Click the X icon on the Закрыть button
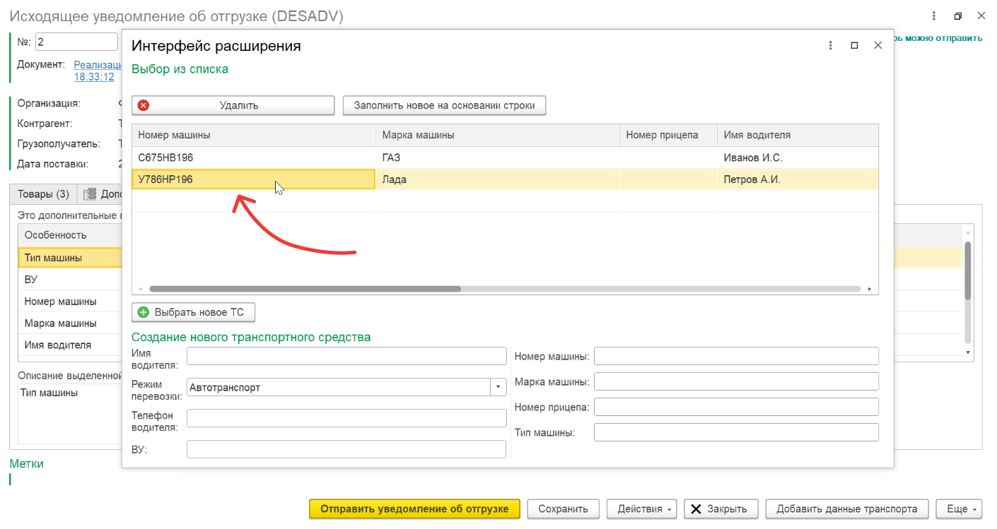997x529 pixels. coord(696,509)
